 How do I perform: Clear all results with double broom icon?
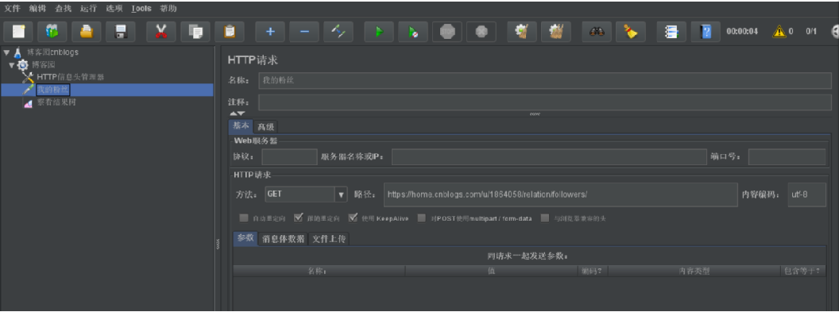coord(556,32)
